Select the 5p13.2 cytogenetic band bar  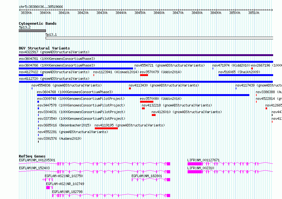click(x=32, y=31)
